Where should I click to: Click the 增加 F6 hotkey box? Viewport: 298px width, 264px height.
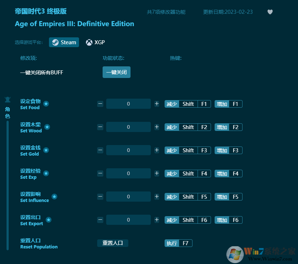[228, 220]
